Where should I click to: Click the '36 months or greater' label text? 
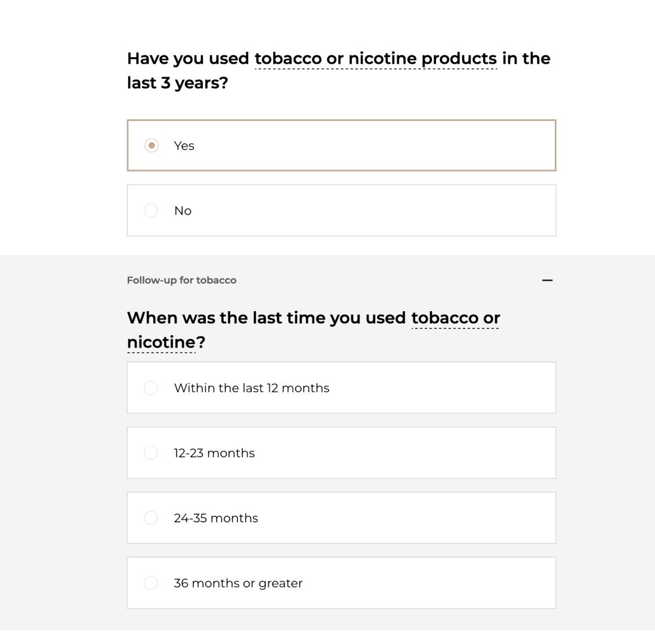(238, 583)
